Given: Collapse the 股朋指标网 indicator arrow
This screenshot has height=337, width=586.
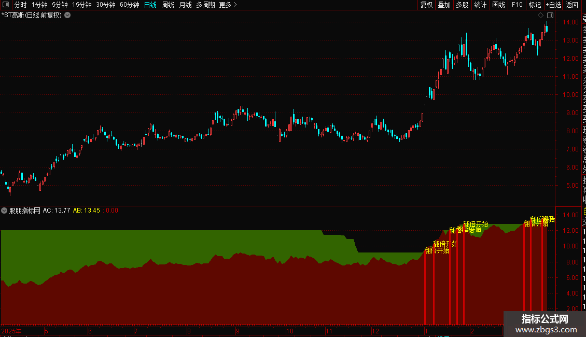Looking at the screenshot, I should [x=4, y=210].
